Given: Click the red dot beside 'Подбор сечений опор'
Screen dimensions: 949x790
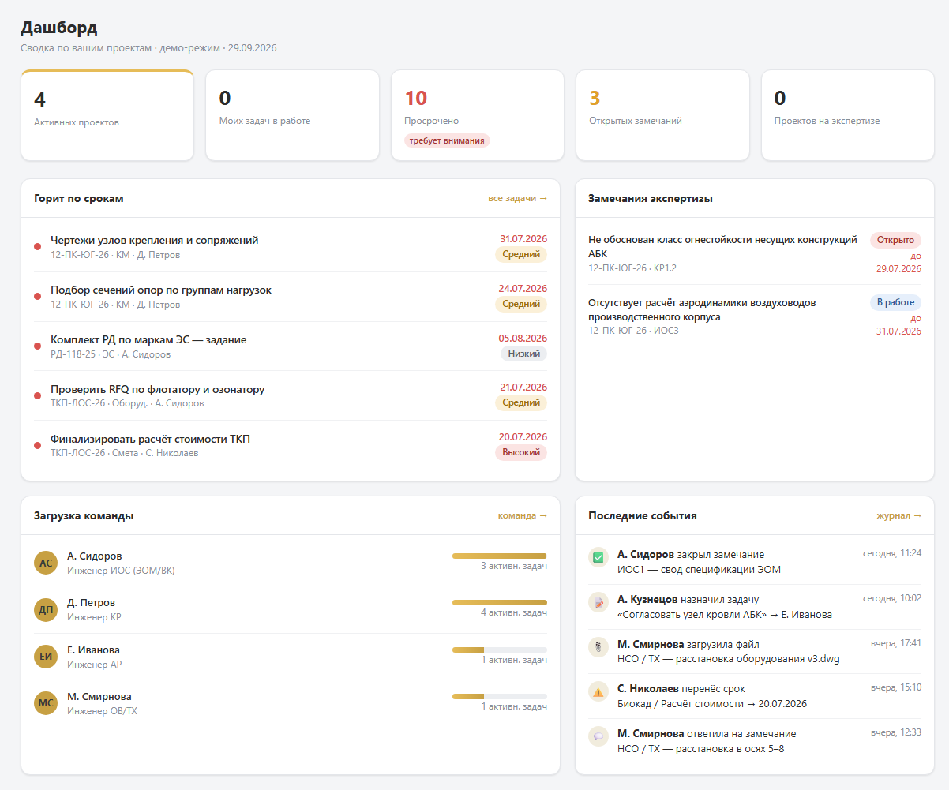Looking at the screenshot, I should click(x=37, y=297).
